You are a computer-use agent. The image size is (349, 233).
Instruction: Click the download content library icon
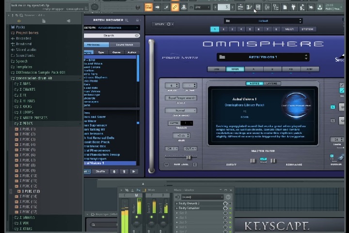(x=319, y=7)
